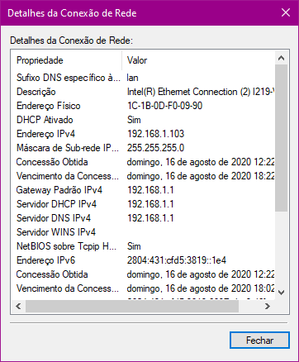
Task: Select the Servidor WINS IPv4 row
Action: (x=143, y=232)
